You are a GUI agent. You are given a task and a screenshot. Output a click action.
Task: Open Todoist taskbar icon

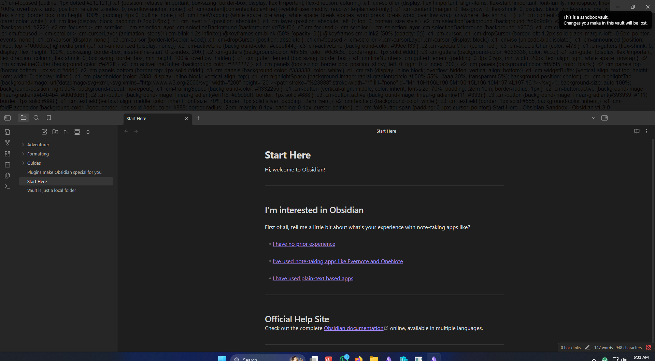(x=329, y=359)
